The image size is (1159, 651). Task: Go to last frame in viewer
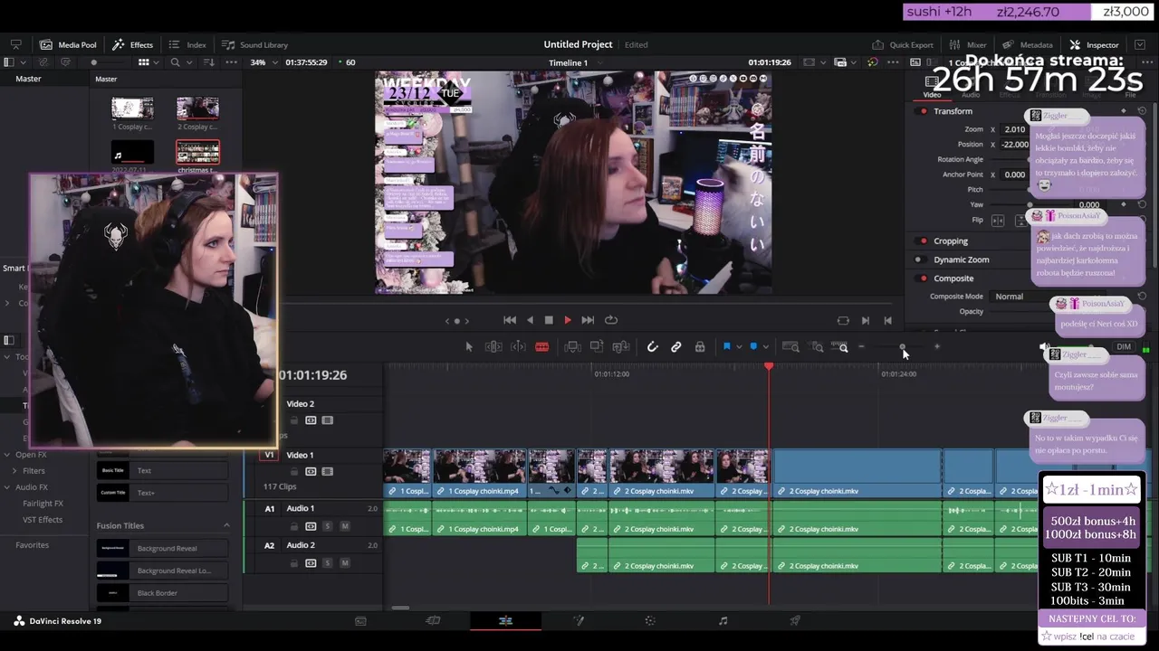588,320
